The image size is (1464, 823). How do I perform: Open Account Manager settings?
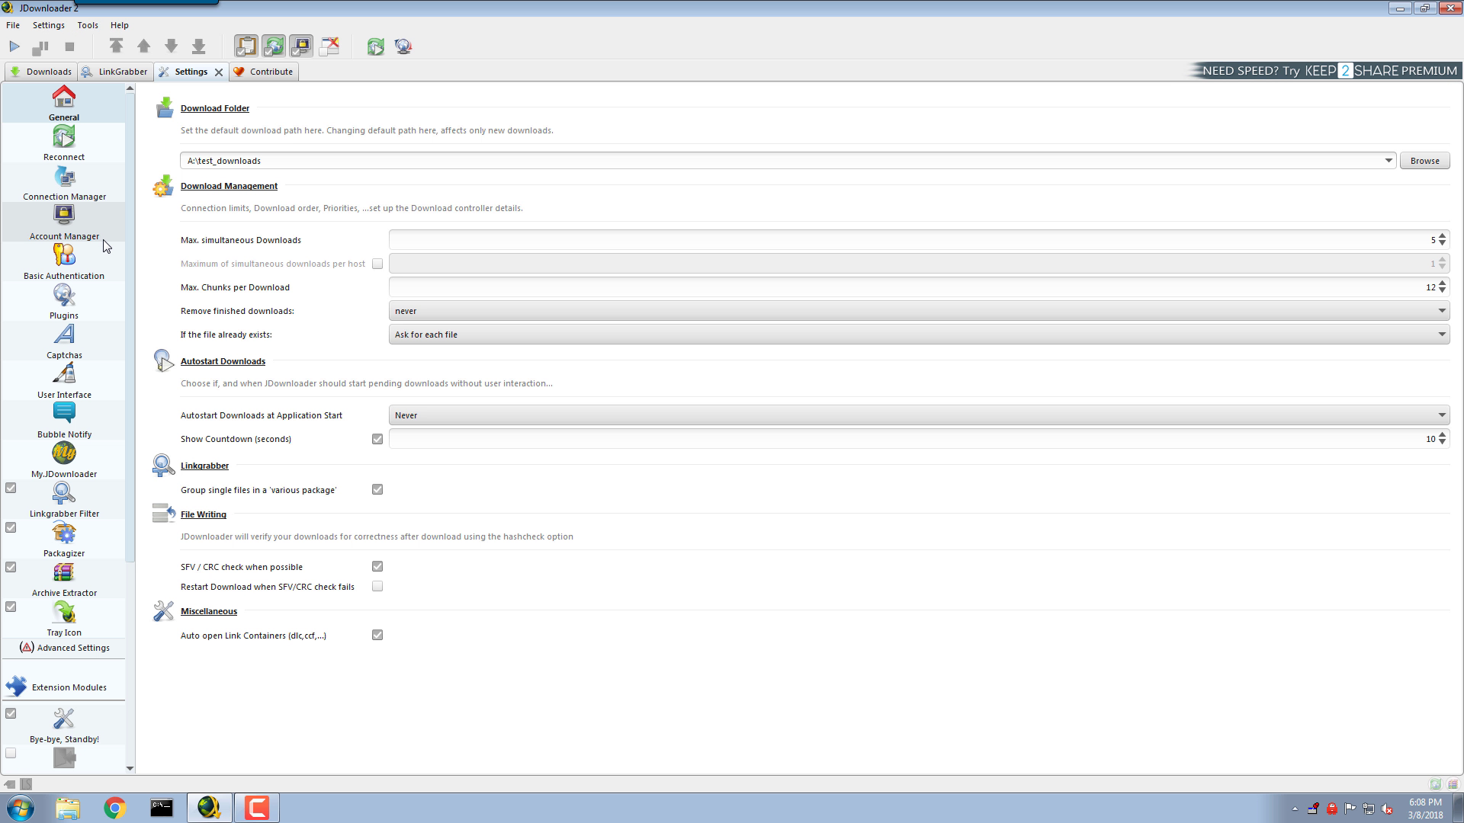pyautogui.click(x=64, y=222)
